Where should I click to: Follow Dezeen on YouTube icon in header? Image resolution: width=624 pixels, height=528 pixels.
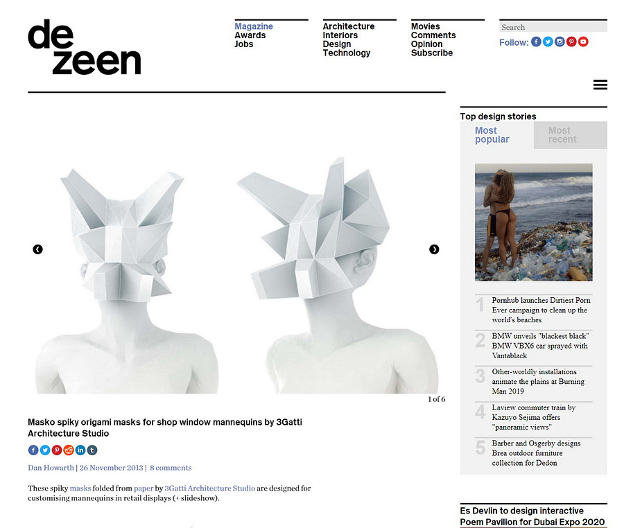pos(583,42)
